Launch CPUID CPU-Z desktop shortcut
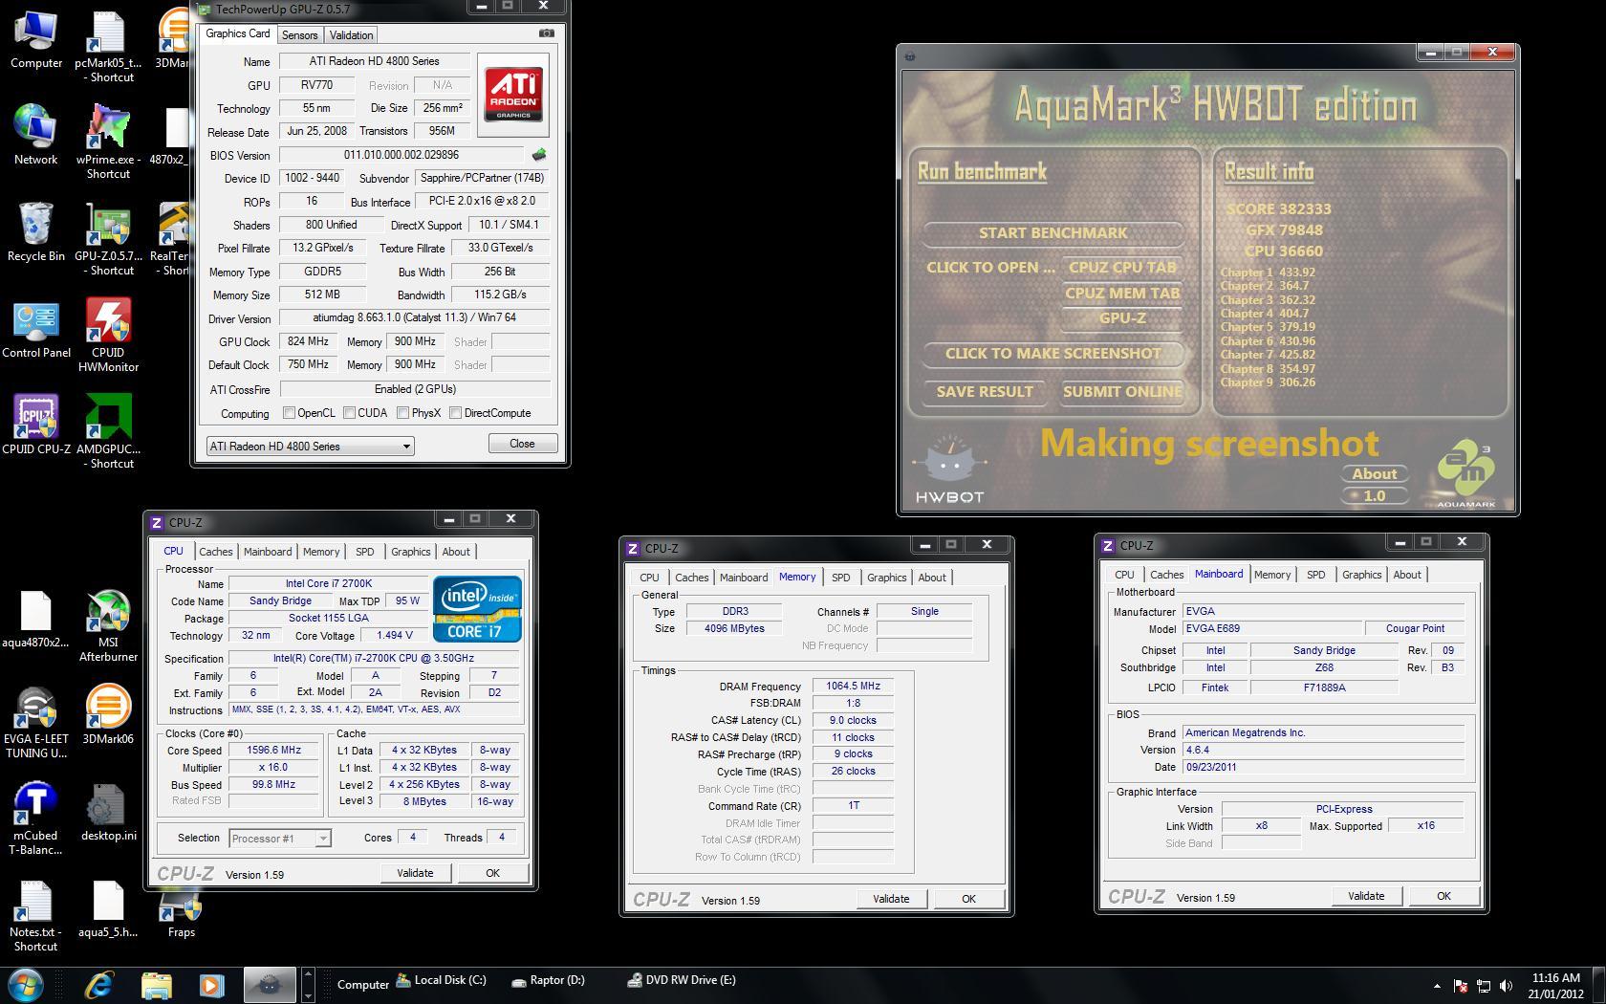 click(35, 425)
